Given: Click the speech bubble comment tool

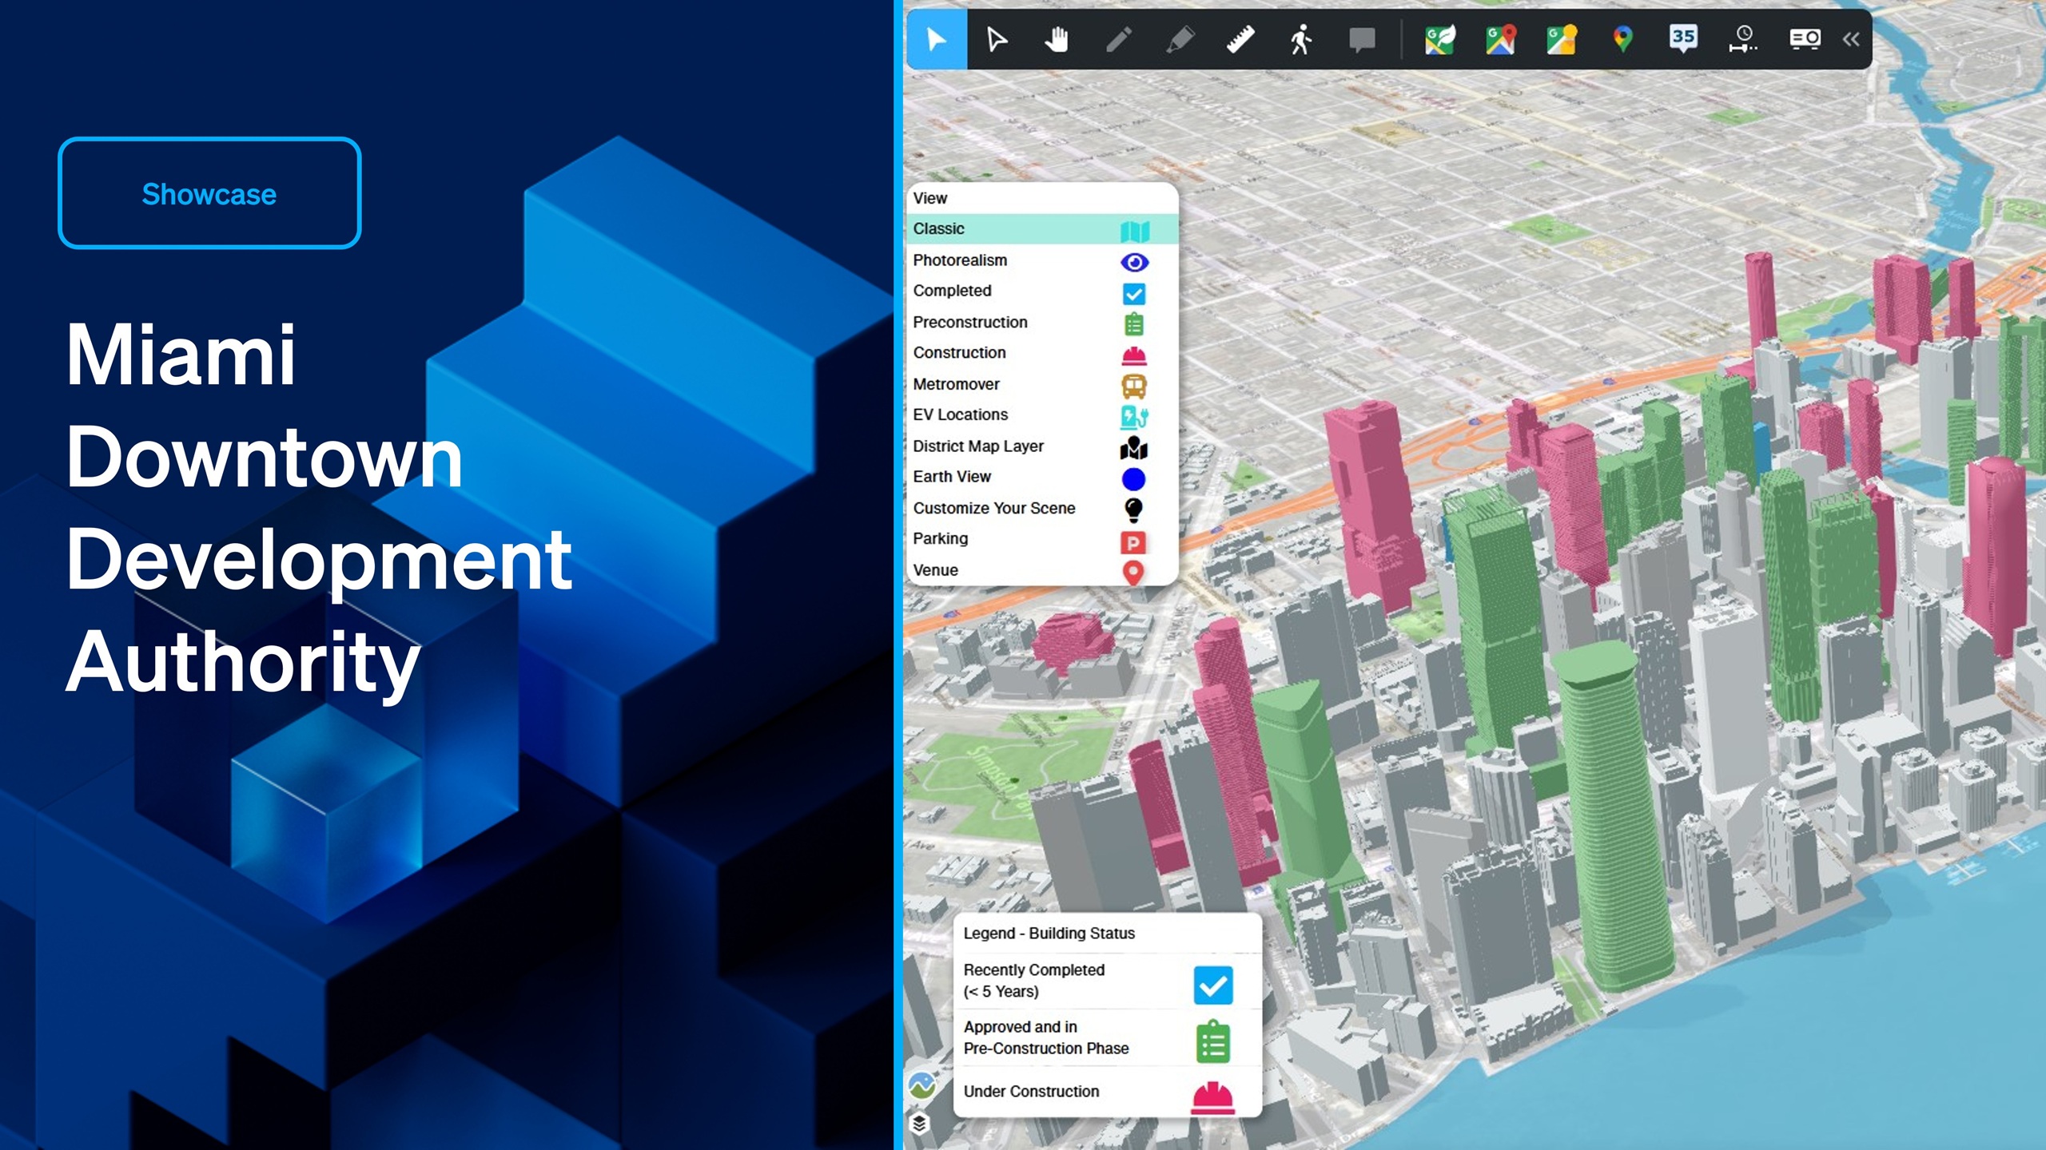Looking at the screenshot, I should coord(1362,39).
